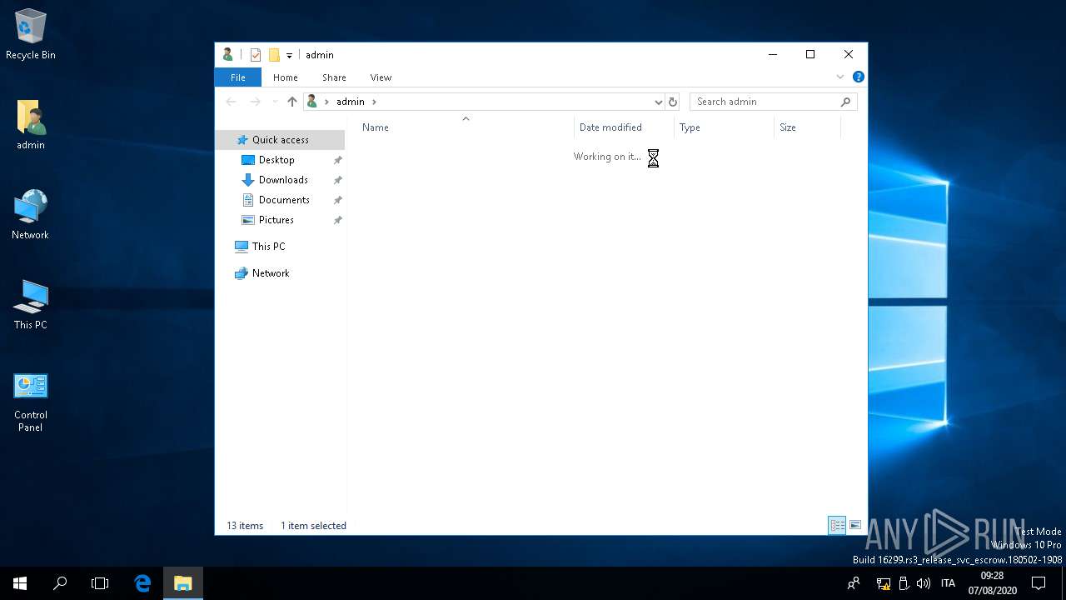Open the Recycle Bin desktop icon

[31, 34]
